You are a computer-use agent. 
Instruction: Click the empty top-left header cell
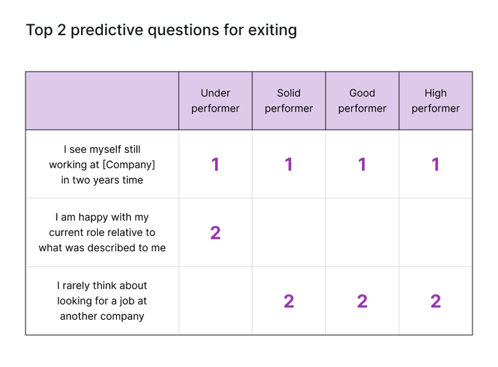[x=102, y=101]
